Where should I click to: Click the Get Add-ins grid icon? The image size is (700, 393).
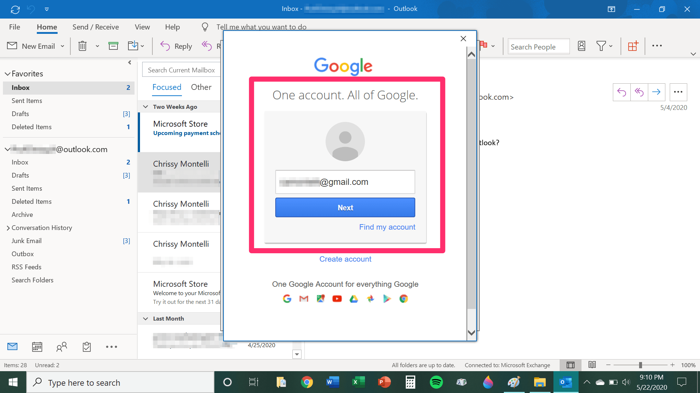[633, 46]
